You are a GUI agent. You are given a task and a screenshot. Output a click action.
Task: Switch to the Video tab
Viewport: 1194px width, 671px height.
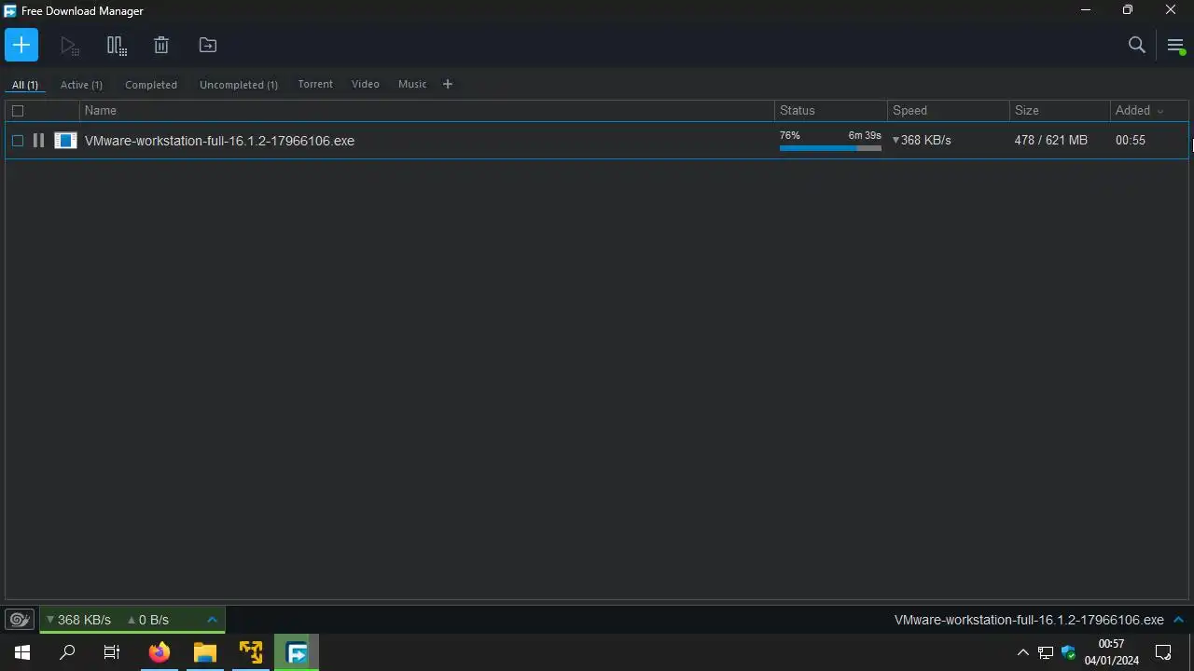point(366,84)
